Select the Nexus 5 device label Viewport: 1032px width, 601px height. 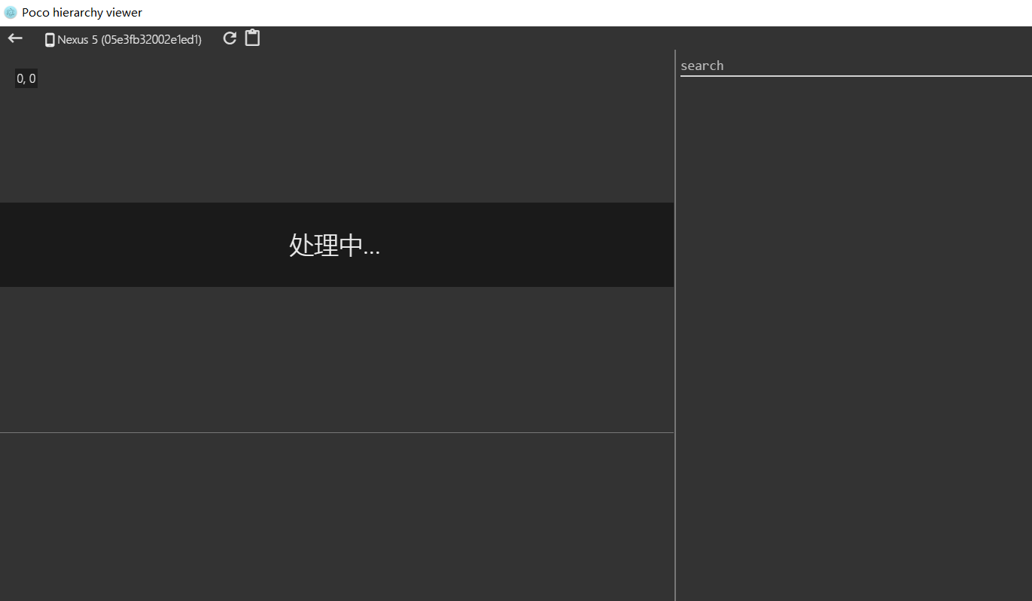[x=129, y=40]
